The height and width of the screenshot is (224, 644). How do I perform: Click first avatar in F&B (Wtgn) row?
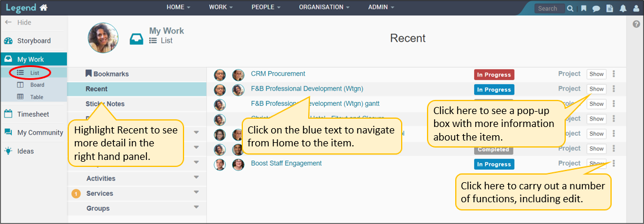coord(220,90)
